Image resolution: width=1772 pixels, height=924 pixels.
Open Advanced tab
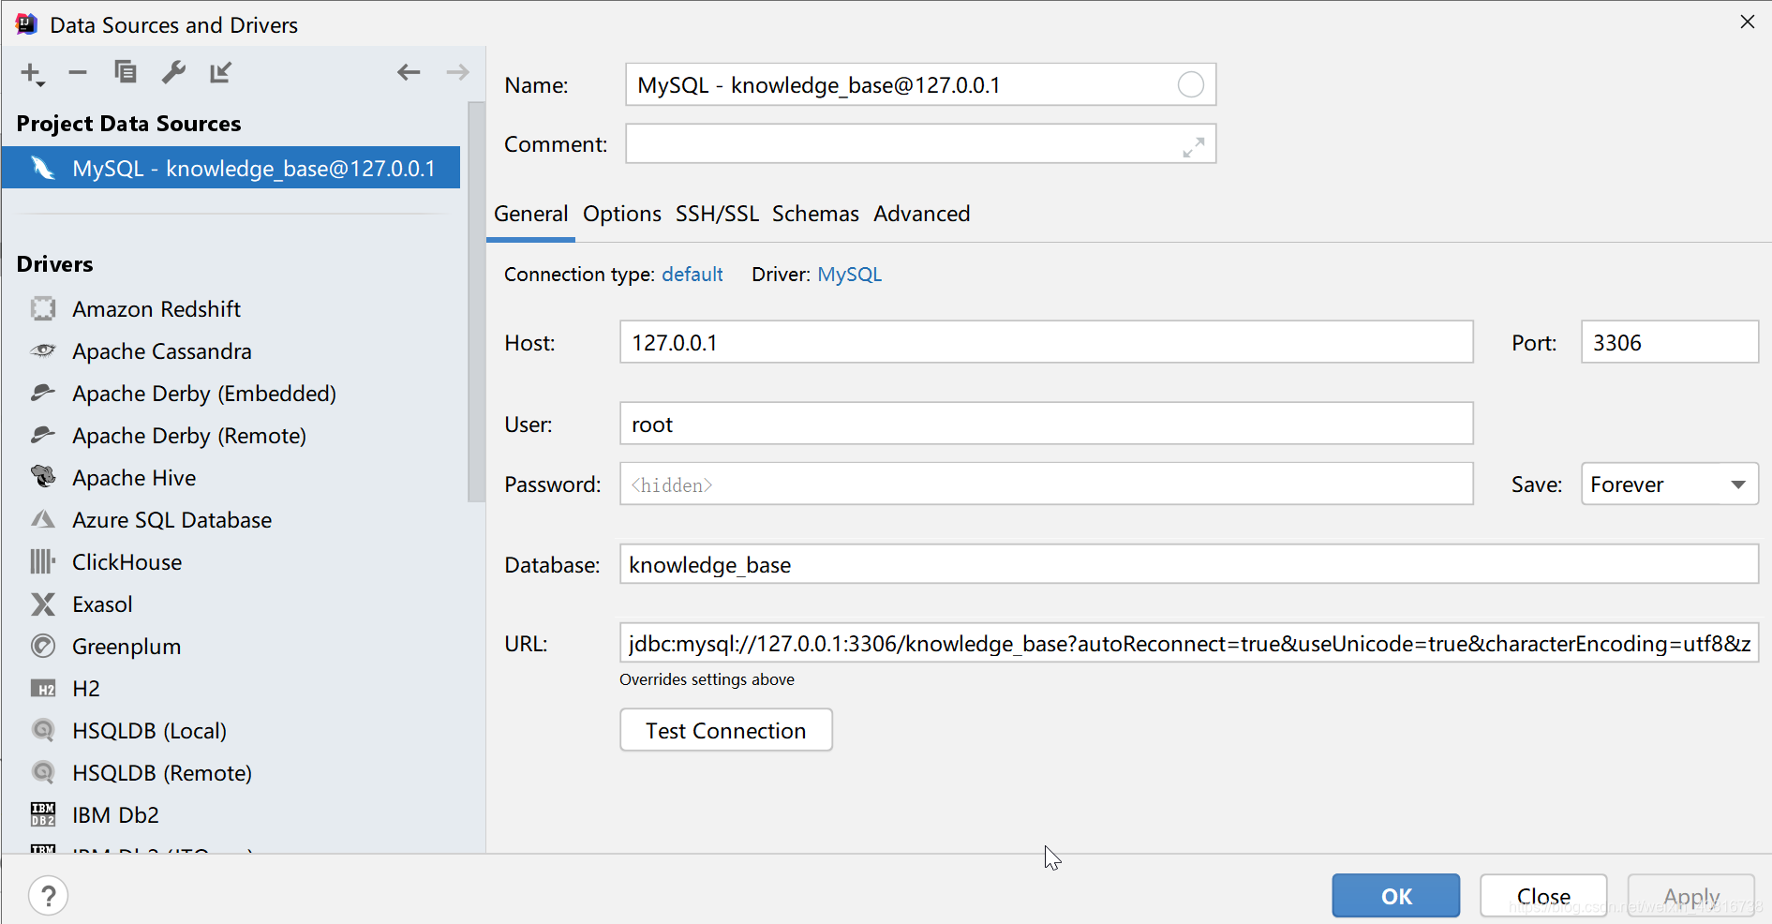tap(921, 214)
